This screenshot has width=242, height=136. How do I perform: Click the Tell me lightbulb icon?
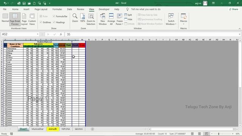pyautogui.click(x=127, y=9)
